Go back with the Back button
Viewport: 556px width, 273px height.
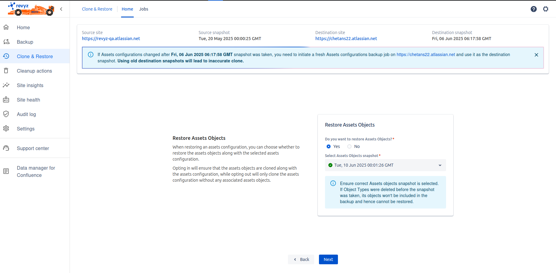[301, 259]
